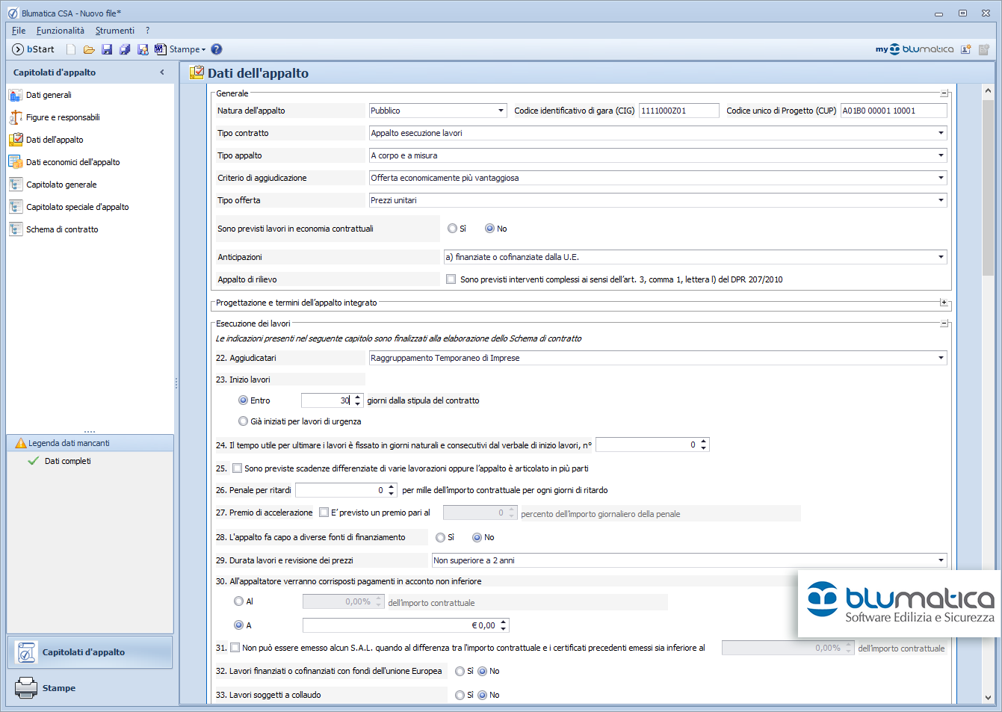Screen dimensions: 1002x712
Task: Expand the Aggiudicatari dropdown
Action: point(940,358)
